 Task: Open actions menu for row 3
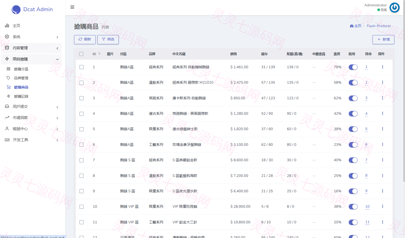click(x=382, y=98)
